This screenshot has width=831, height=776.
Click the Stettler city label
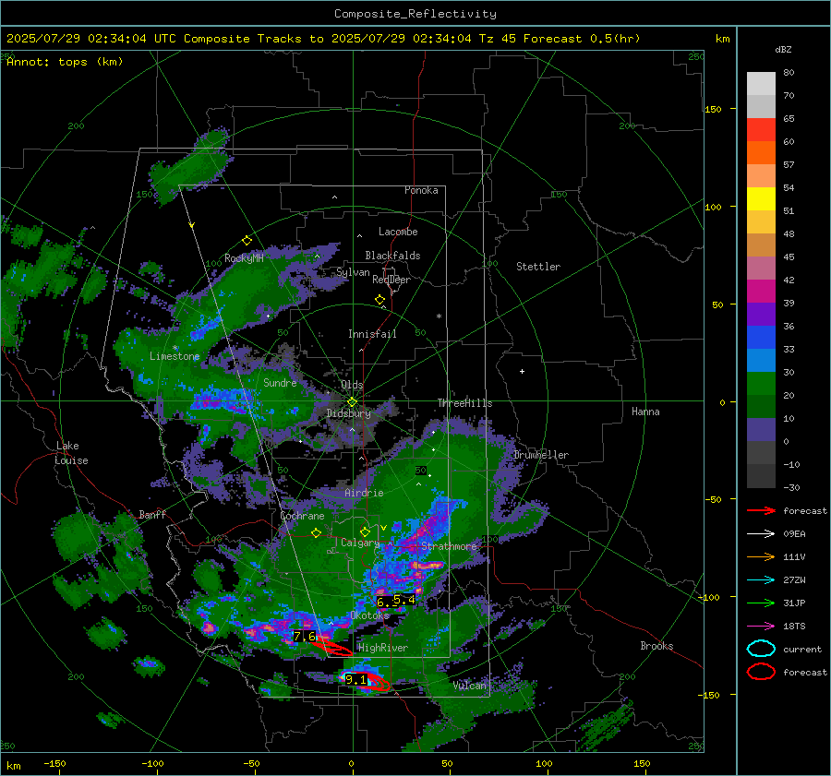tap(538, 267)
